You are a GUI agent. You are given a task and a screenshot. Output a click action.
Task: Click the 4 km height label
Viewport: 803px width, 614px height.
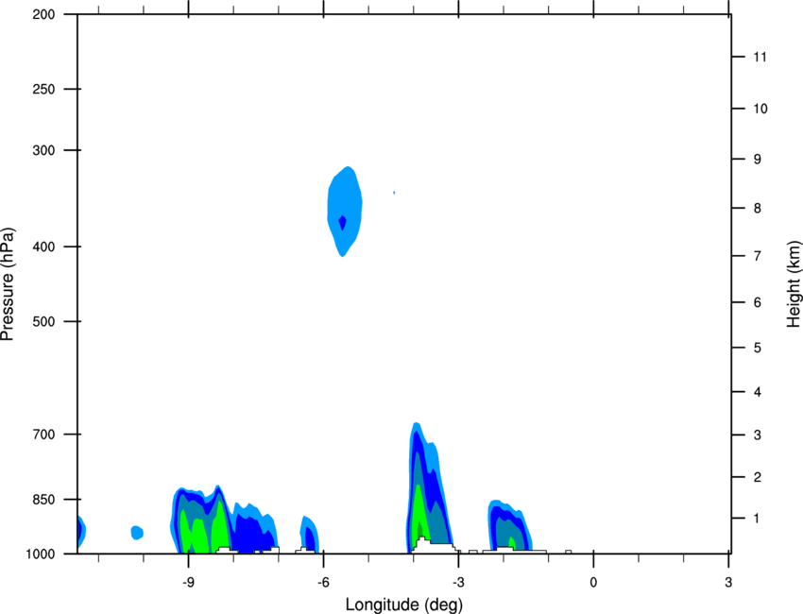tap(758, 392)
